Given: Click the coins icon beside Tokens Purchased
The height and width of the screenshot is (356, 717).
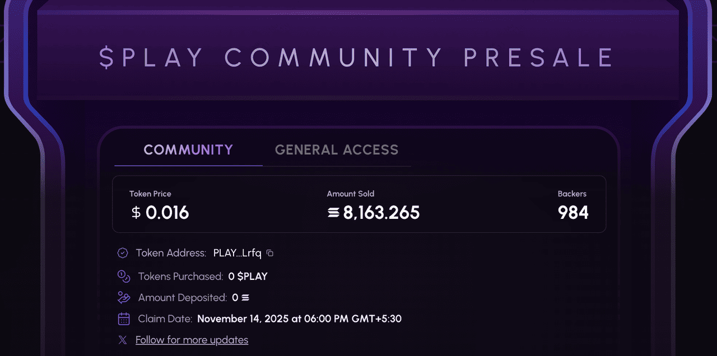Looking at the screenshot, I should click(124, 276).
